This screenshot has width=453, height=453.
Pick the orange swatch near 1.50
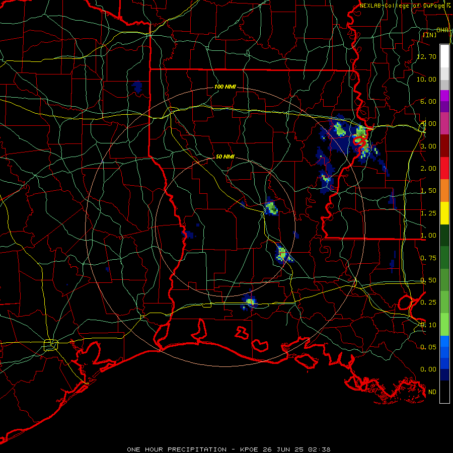(444, 191)
